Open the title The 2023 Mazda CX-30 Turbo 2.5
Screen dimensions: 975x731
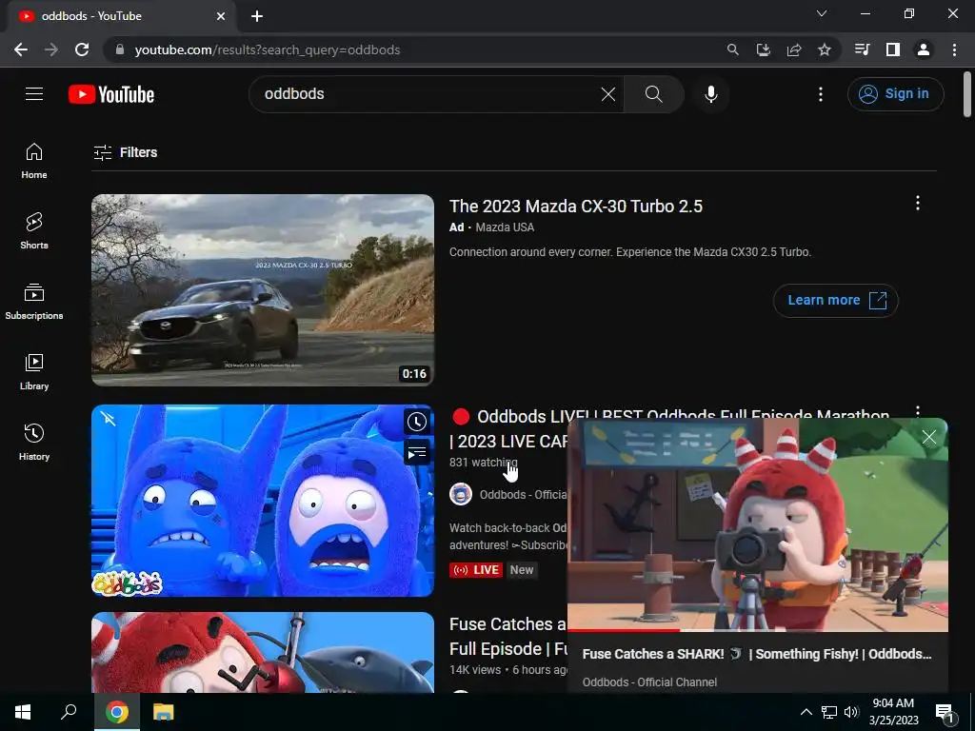[576, 207]
